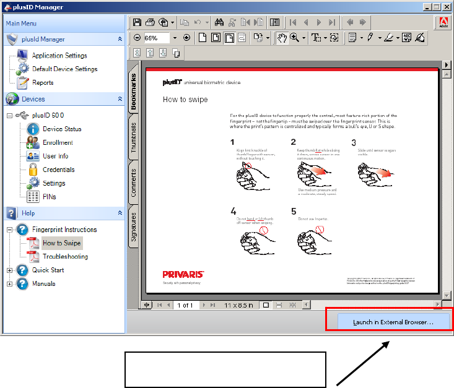The image size is (454, 388).
Task: Open the email/send document toolbar icon
Action: tap(164, 22)
